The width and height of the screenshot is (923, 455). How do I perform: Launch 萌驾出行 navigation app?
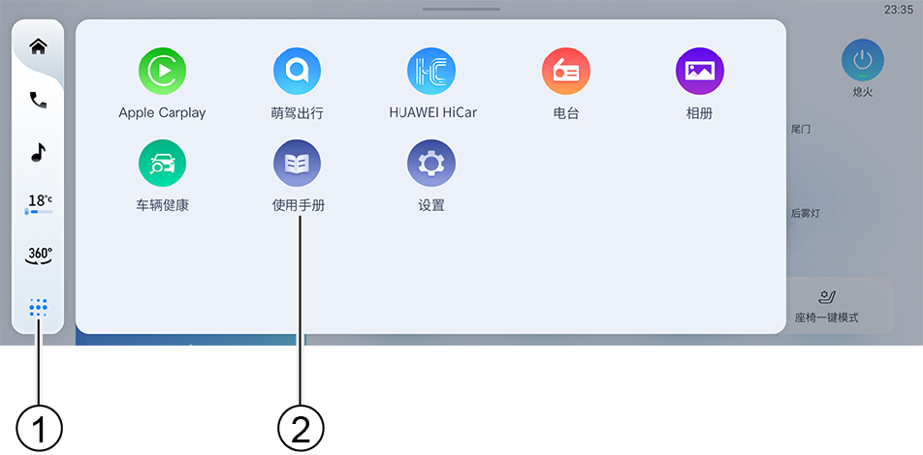(x=297, y=71)
